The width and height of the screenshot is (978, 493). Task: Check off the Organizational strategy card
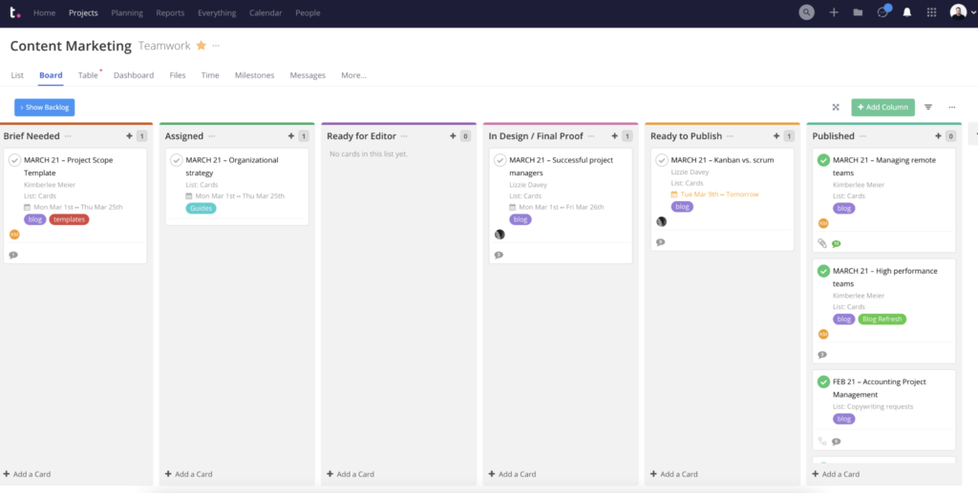pyautogui.click(x=177, y=160)
